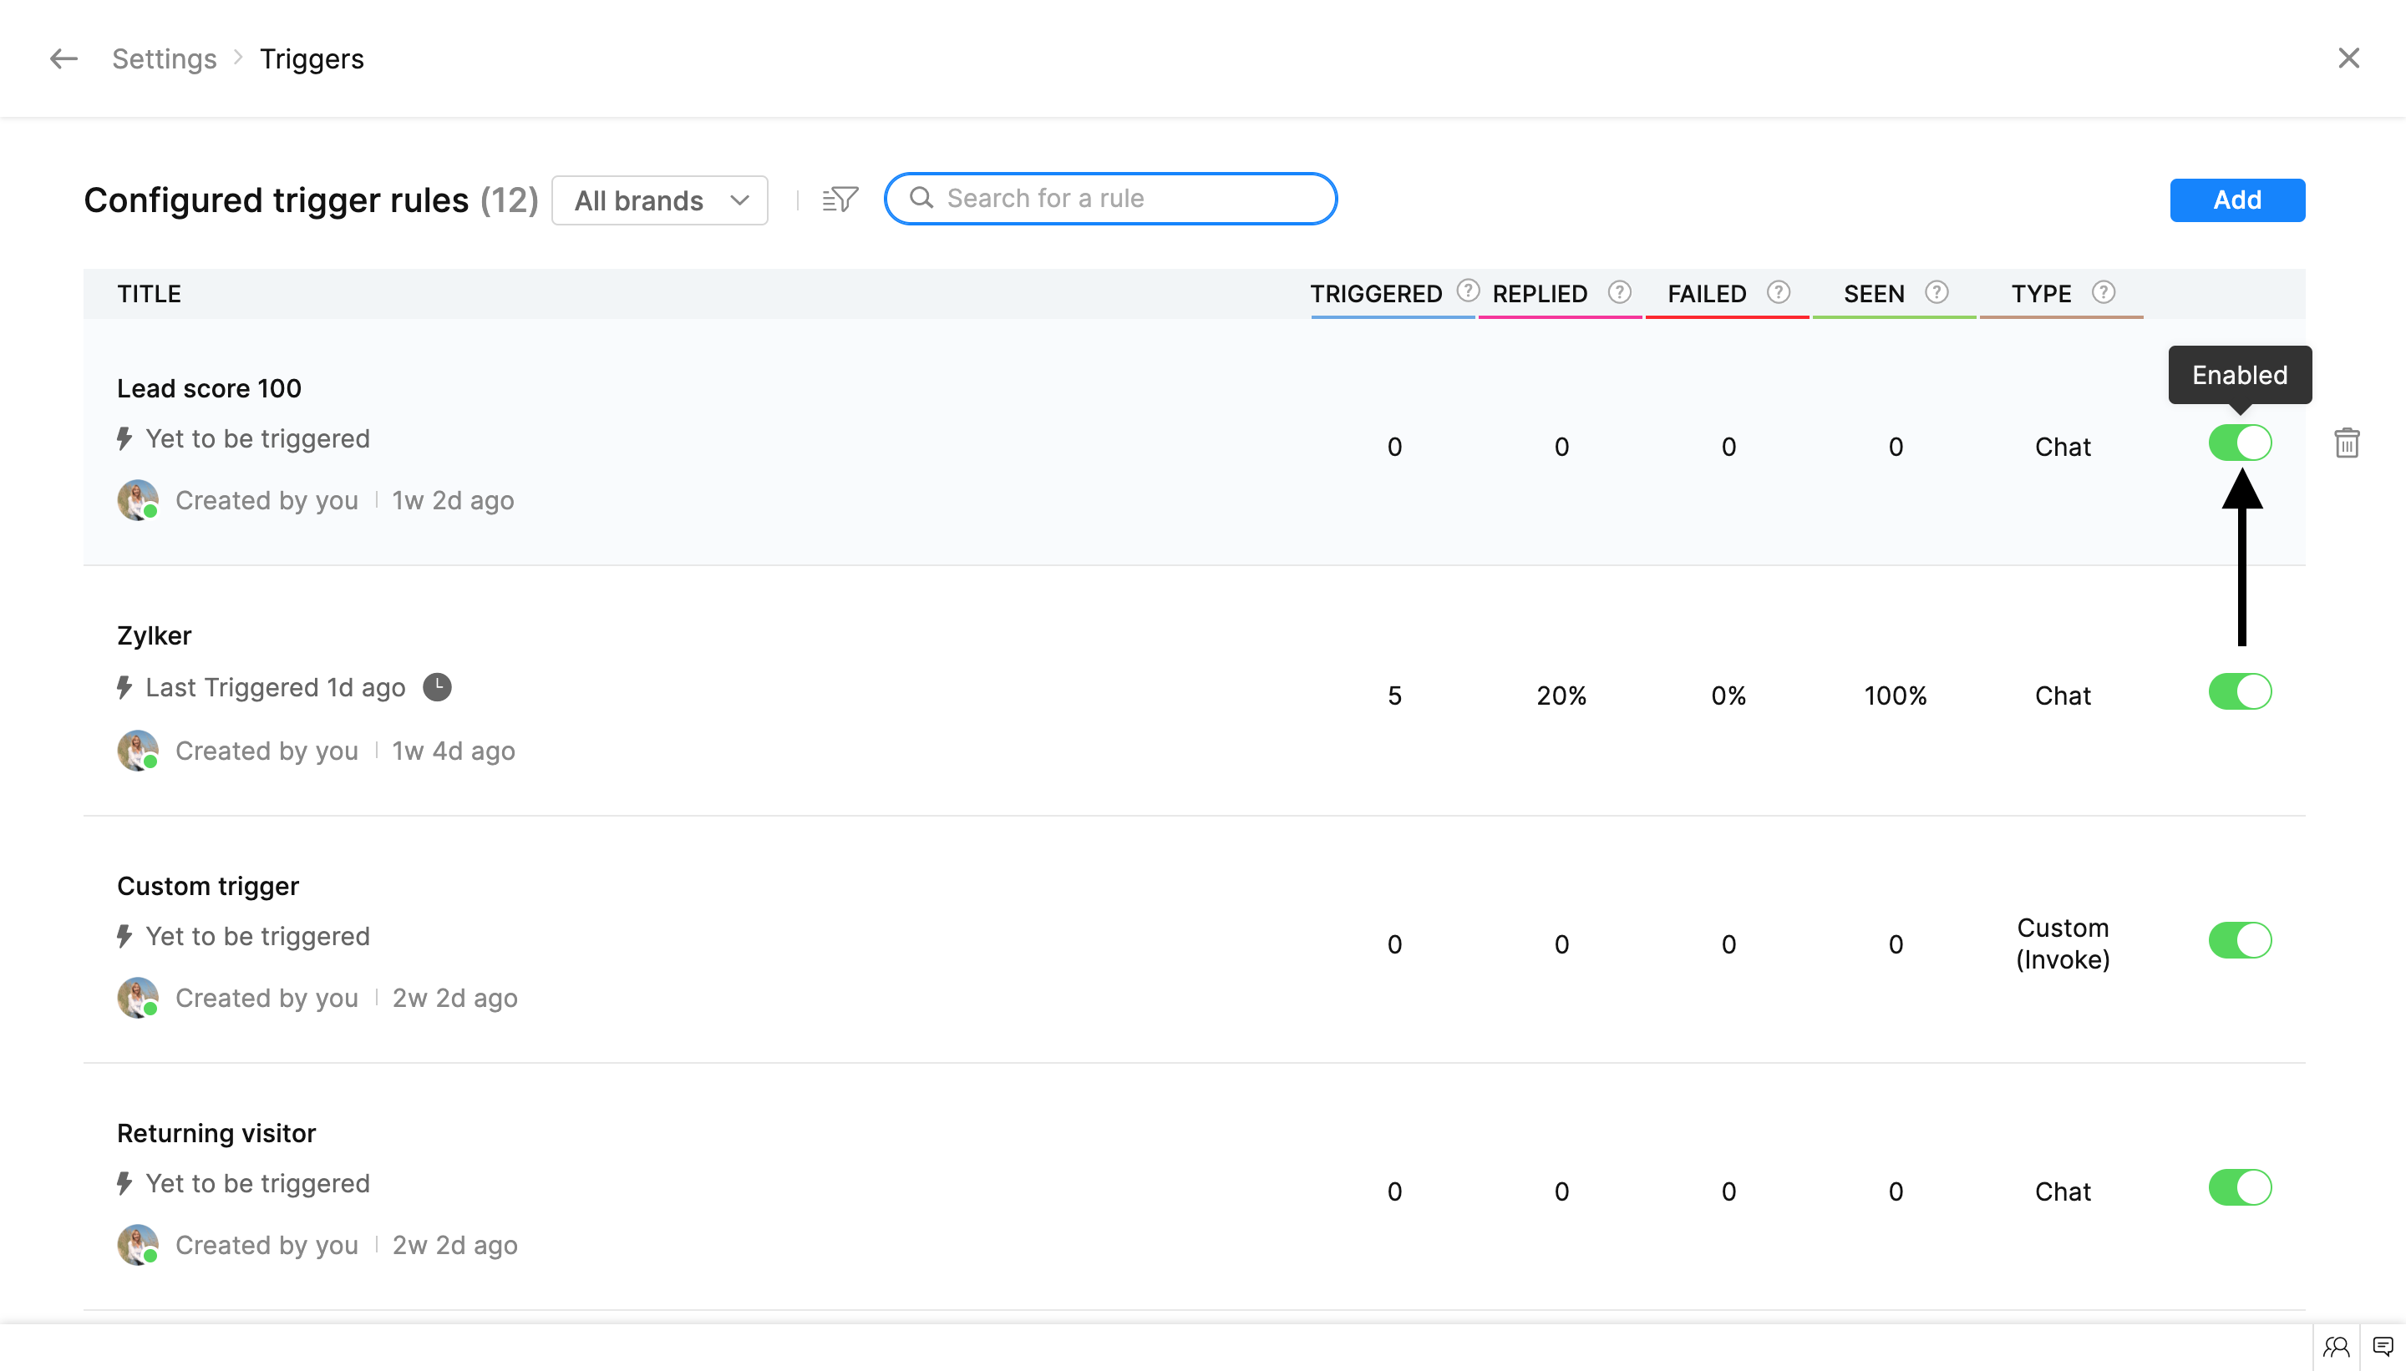Click the REPLIED column help icon
This screenshot has width=2406, height=1371.
(1618, 292)
